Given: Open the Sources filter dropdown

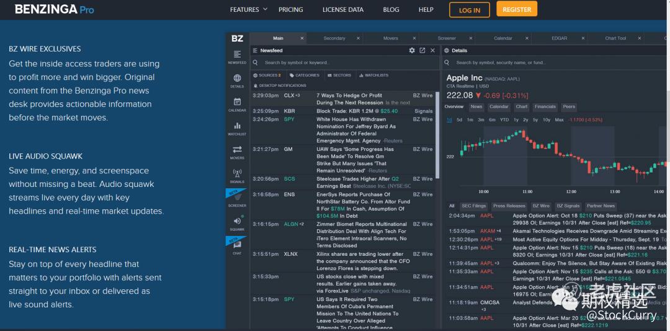Looking at the screenshot, I should [267, 75].
